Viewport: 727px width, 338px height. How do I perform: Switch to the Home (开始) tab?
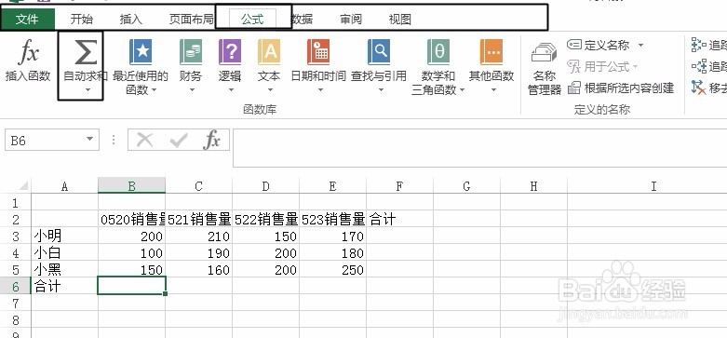pyautogui.click(x=82, y=19)
